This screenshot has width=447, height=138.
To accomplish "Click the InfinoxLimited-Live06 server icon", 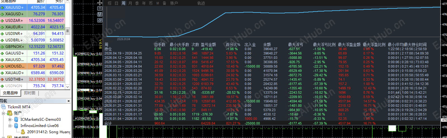I will (x=16, y=126).
